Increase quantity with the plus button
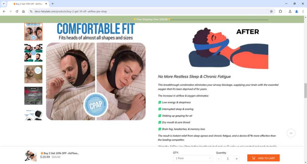Image resolution: width=307 pixels, height=164 pixels. point(237,159)
